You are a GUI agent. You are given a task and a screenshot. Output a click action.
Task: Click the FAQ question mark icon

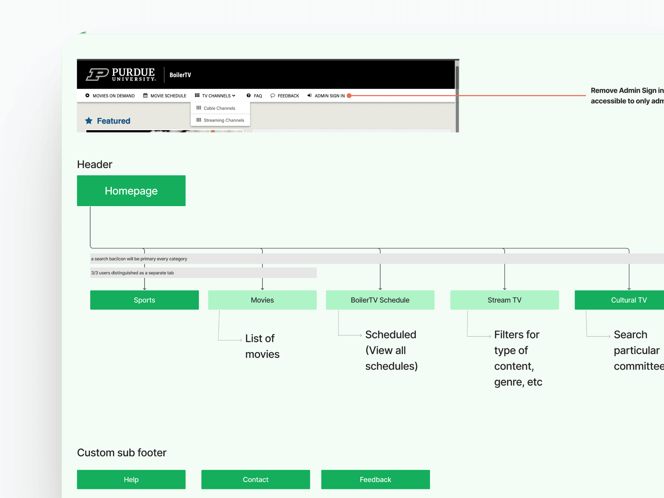(249, 95)
